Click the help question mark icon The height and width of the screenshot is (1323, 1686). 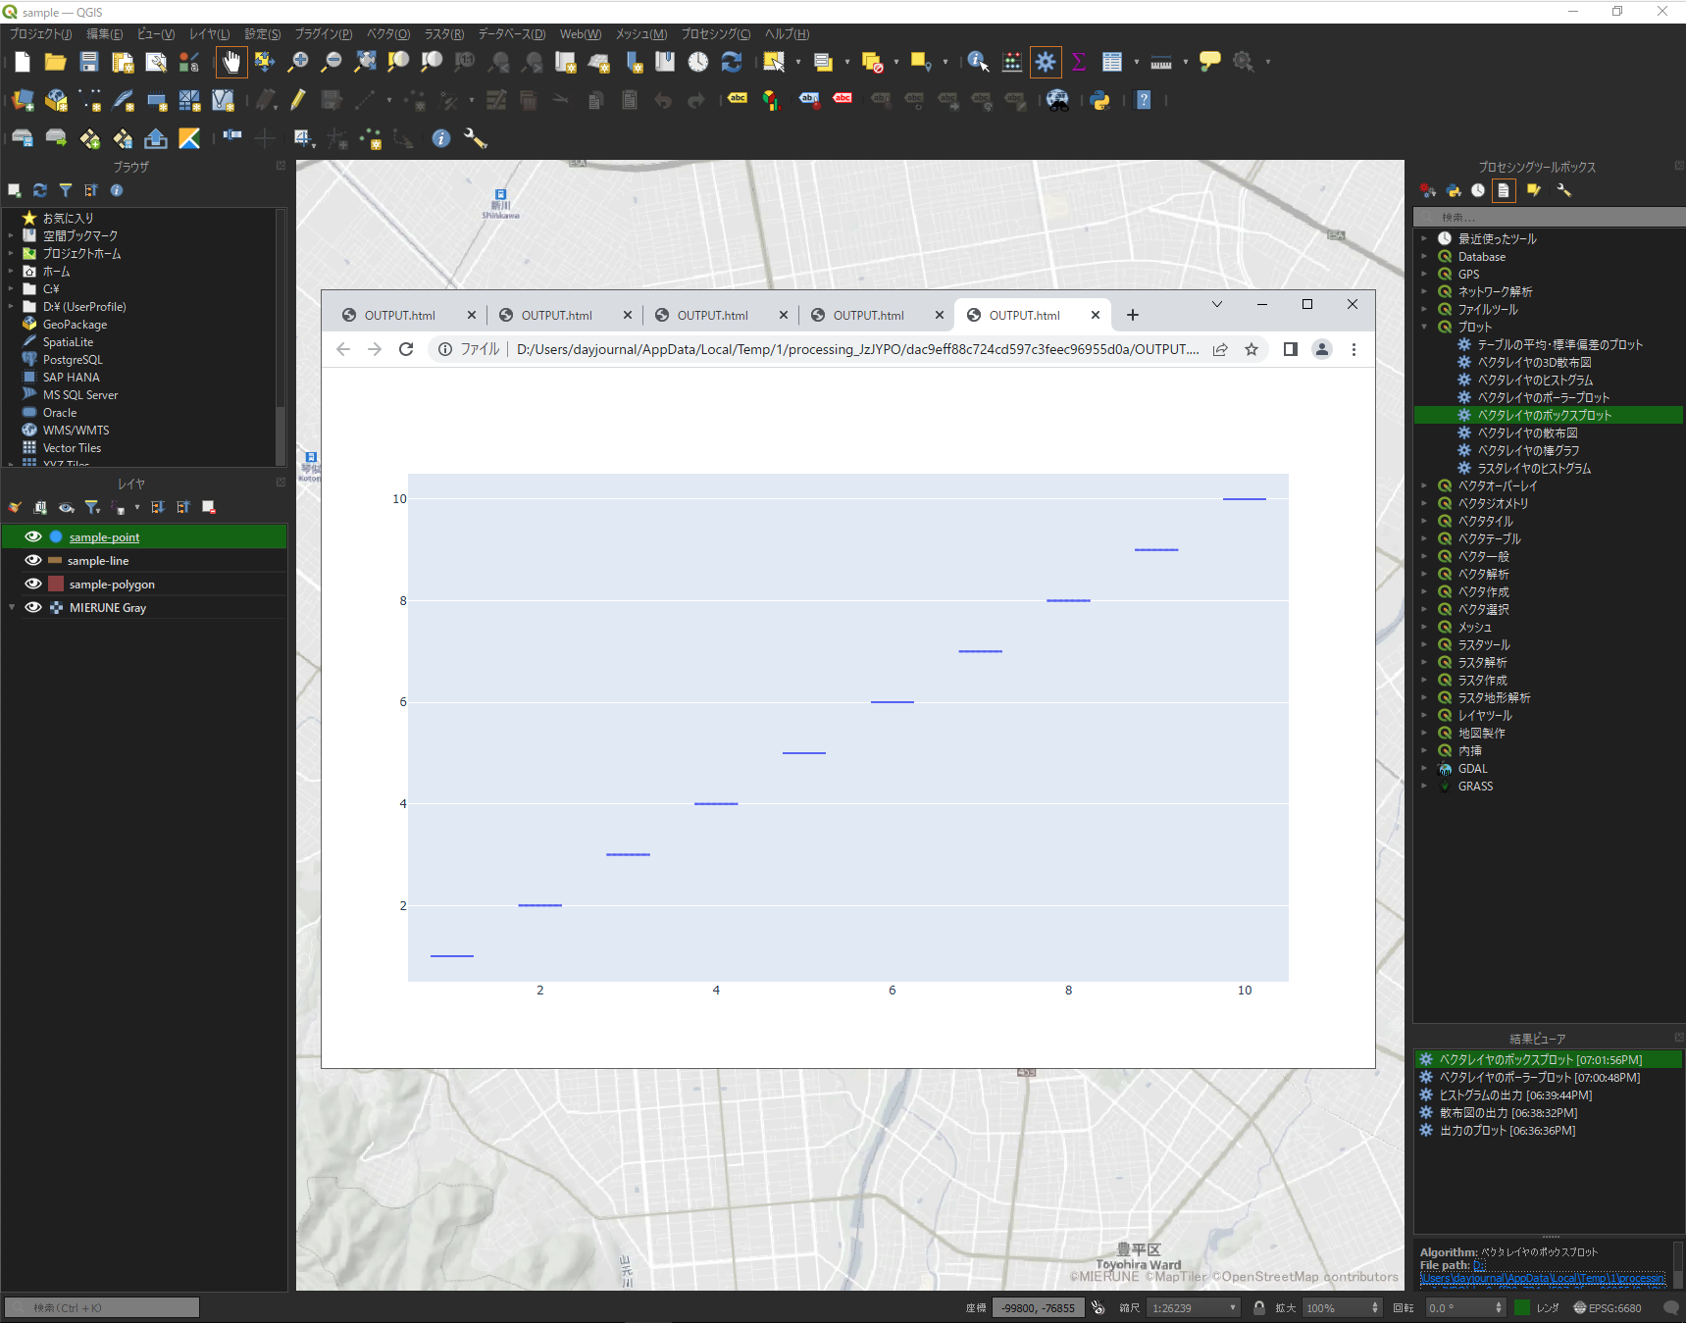pos(1144,100)
